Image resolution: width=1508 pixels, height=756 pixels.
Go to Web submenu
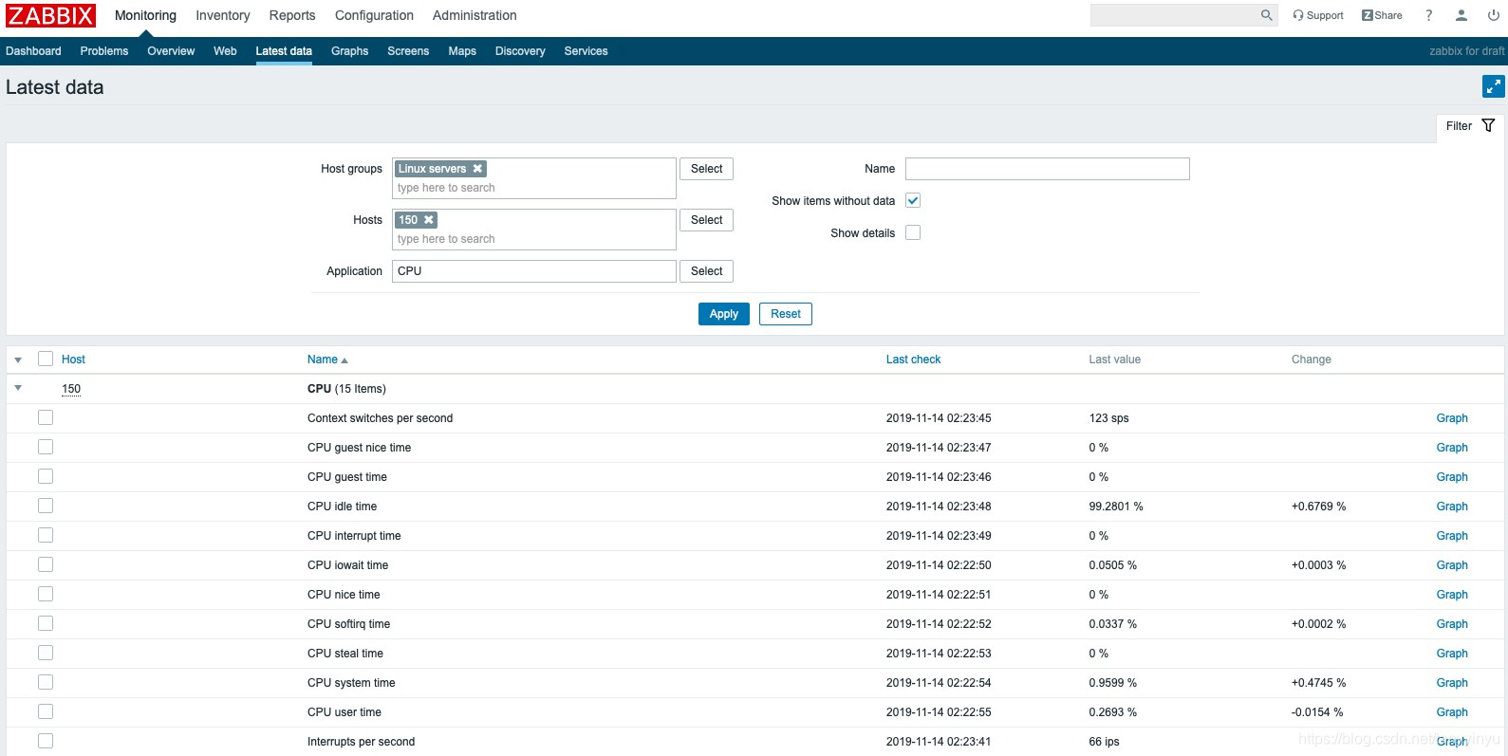coord(225,51)
